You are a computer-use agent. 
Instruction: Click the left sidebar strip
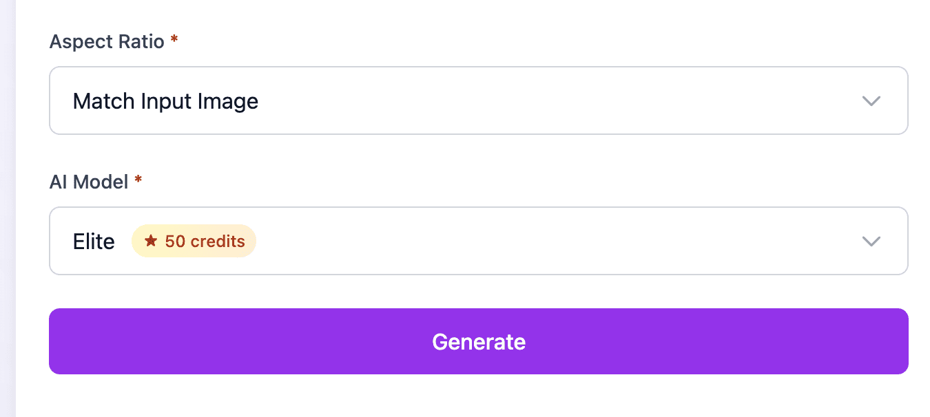(6, 206)
